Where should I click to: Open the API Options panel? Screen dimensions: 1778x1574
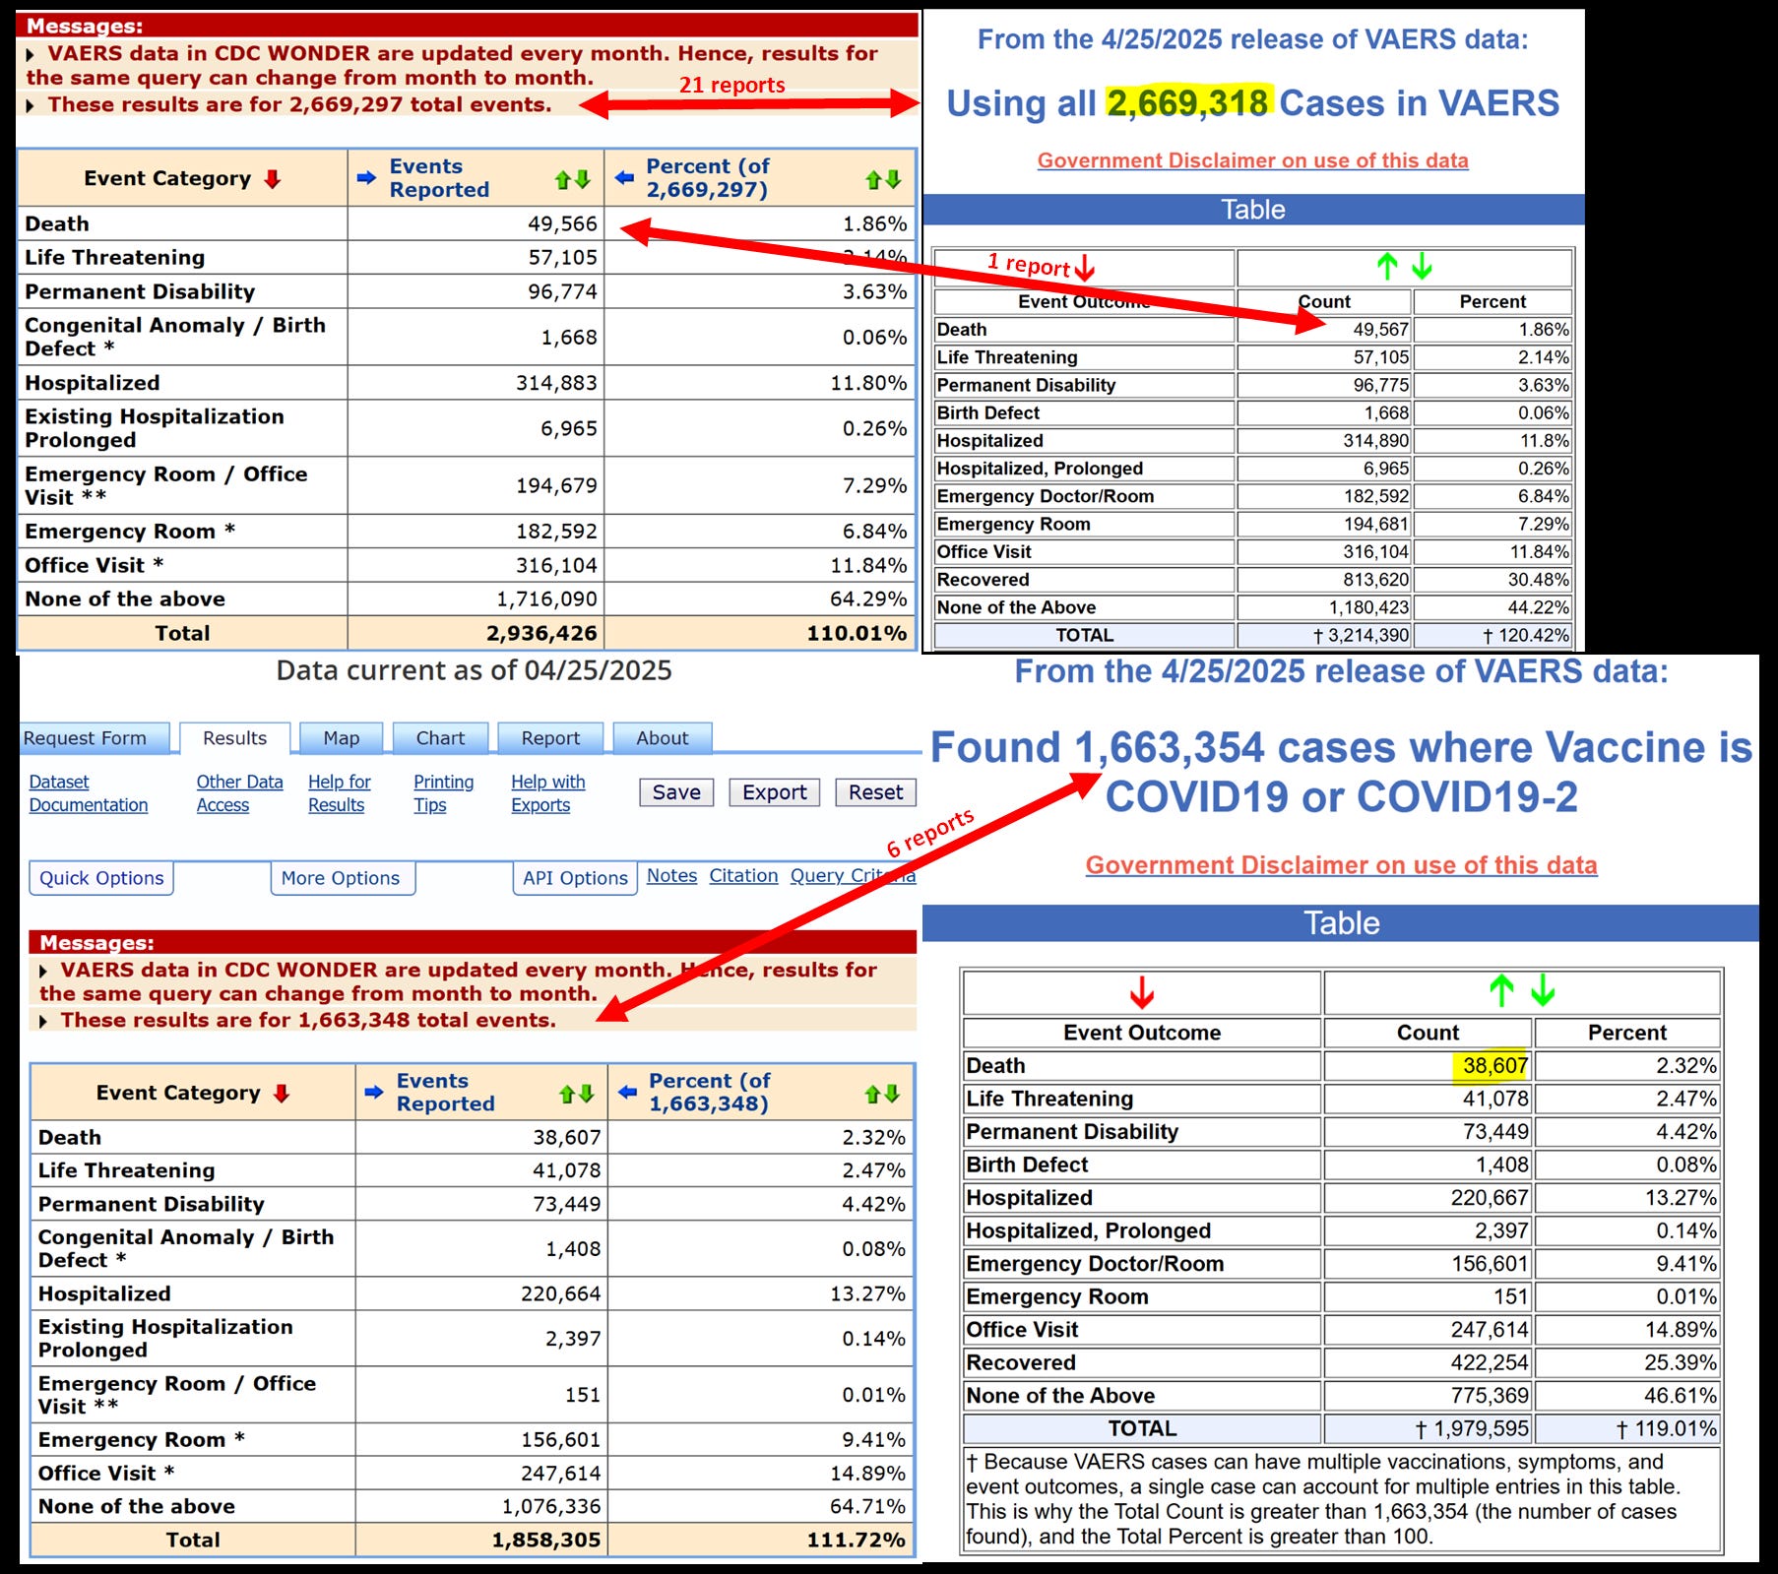(575, 878)
